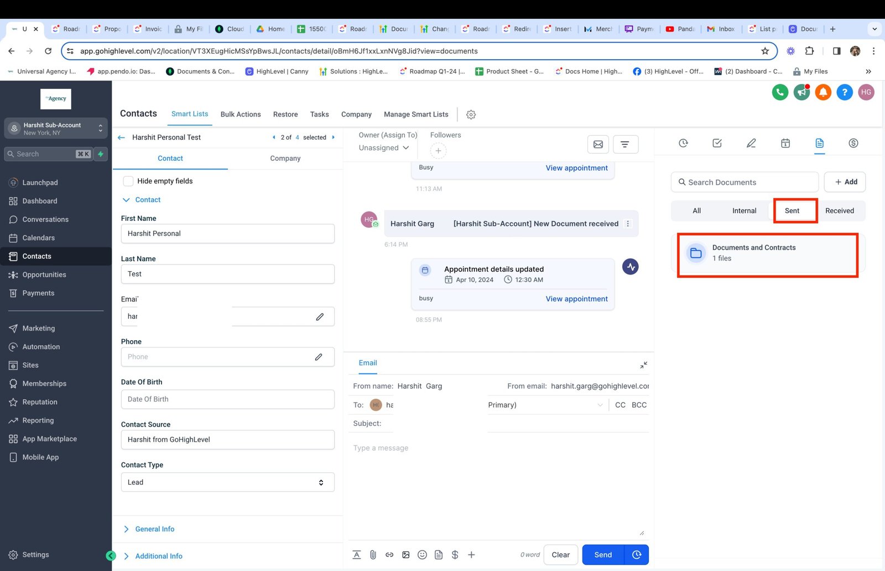885x571 pixels.
Task: Open the Unassigned owner dropdown
Action: click(x=384, y=148)
